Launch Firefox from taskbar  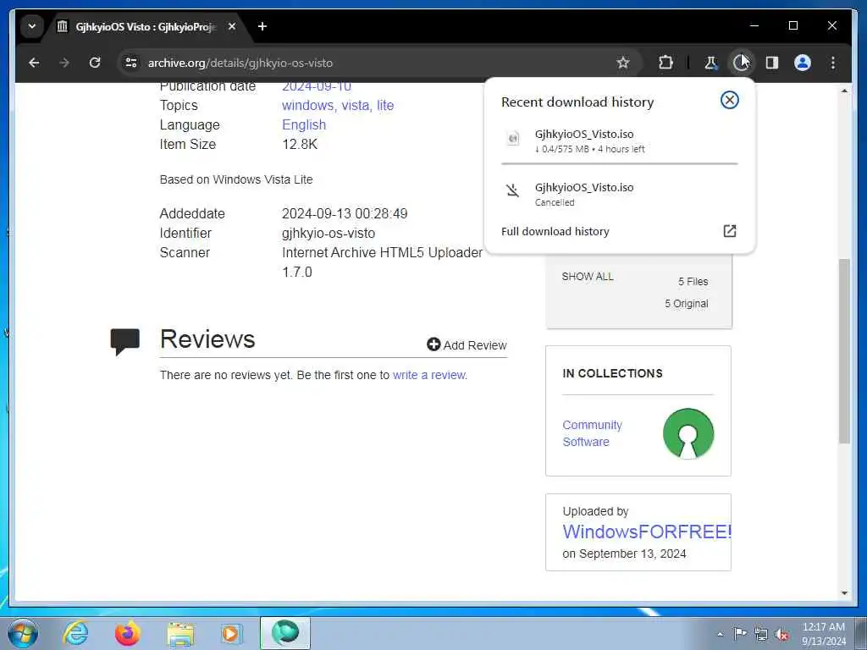pyautogui.click(x=127, y=633)
